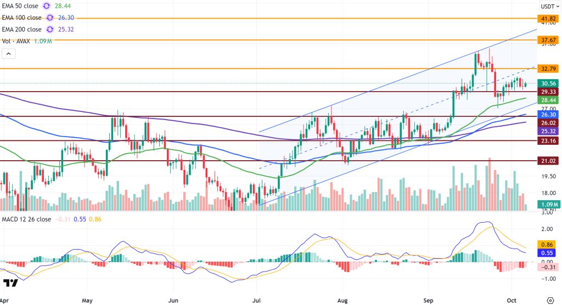Click the refresh icon beside EMA 100 close
Screen dimensions: 562x305
click(x=50, y=18)
